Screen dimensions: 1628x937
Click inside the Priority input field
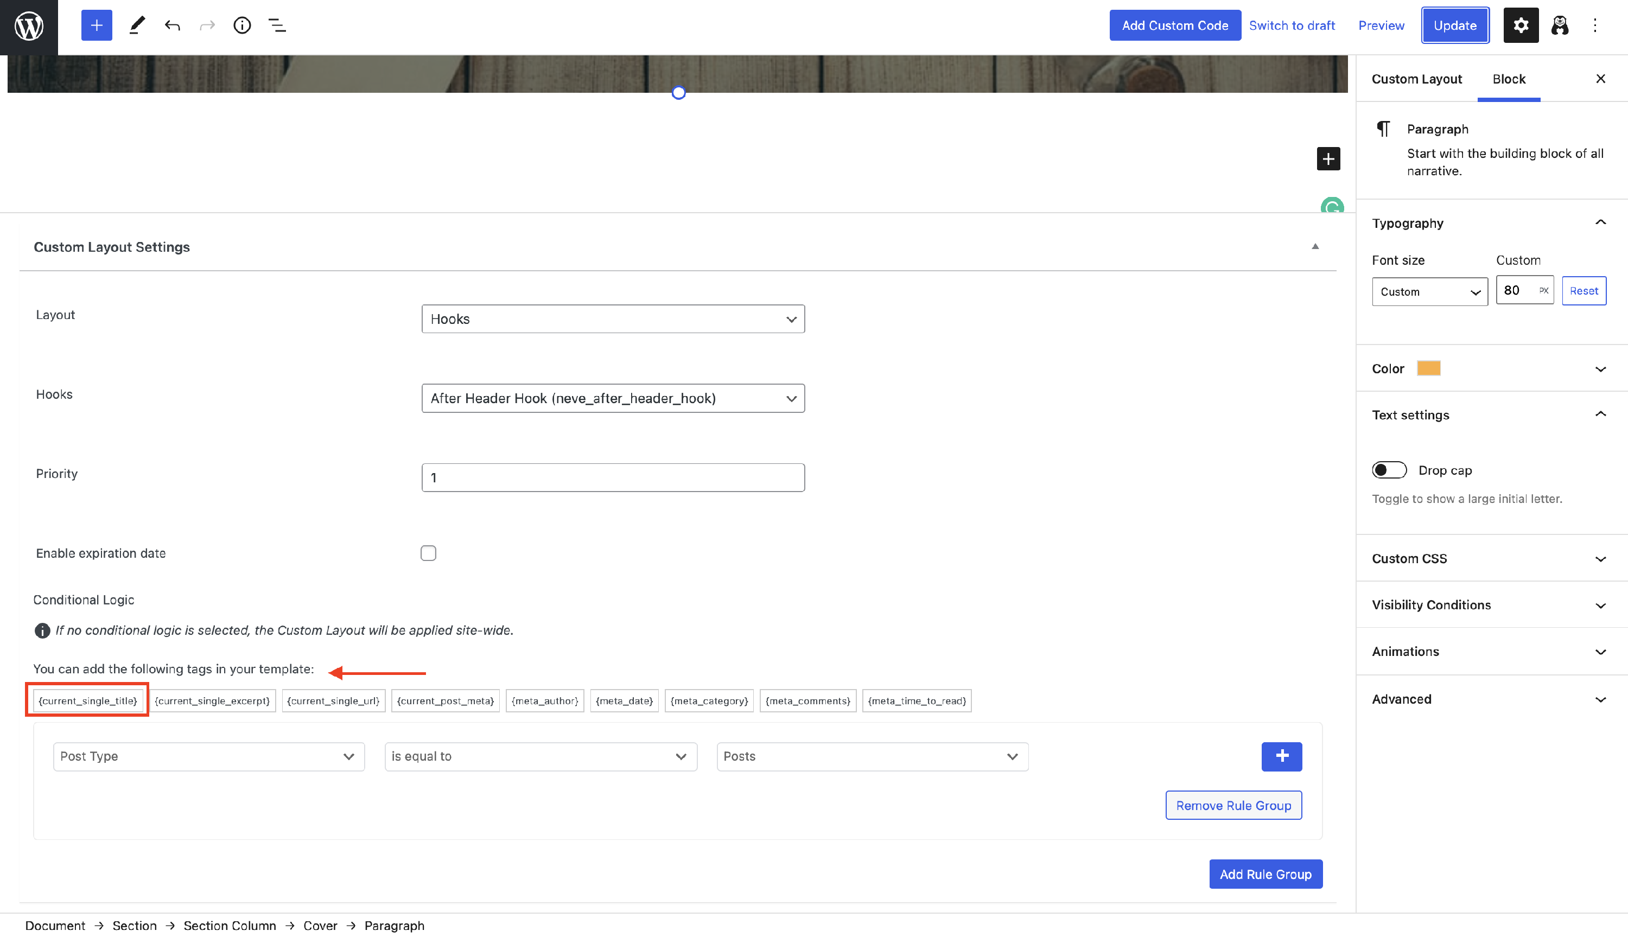(612, 477)
